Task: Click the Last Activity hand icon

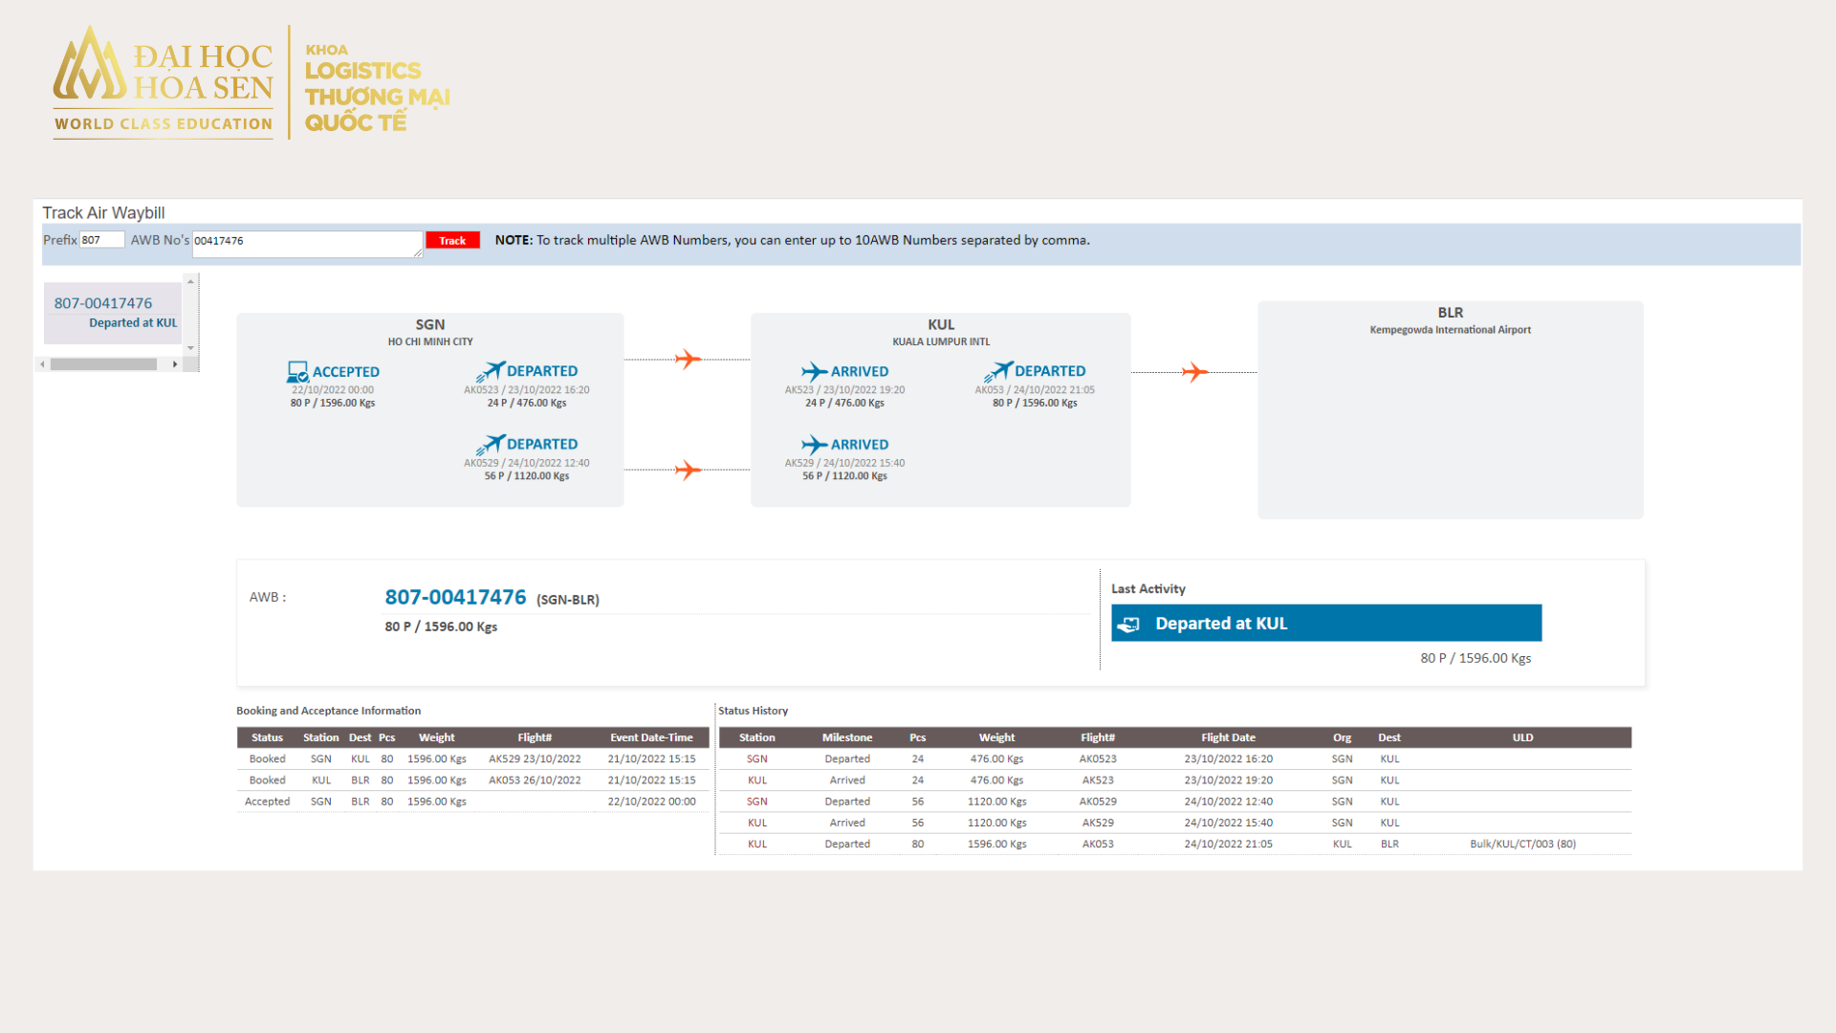Action: pos(1129,624)
